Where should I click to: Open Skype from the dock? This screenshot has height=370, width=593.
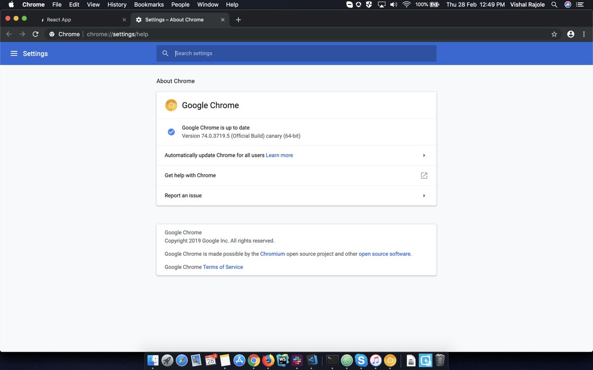(361, 360)
